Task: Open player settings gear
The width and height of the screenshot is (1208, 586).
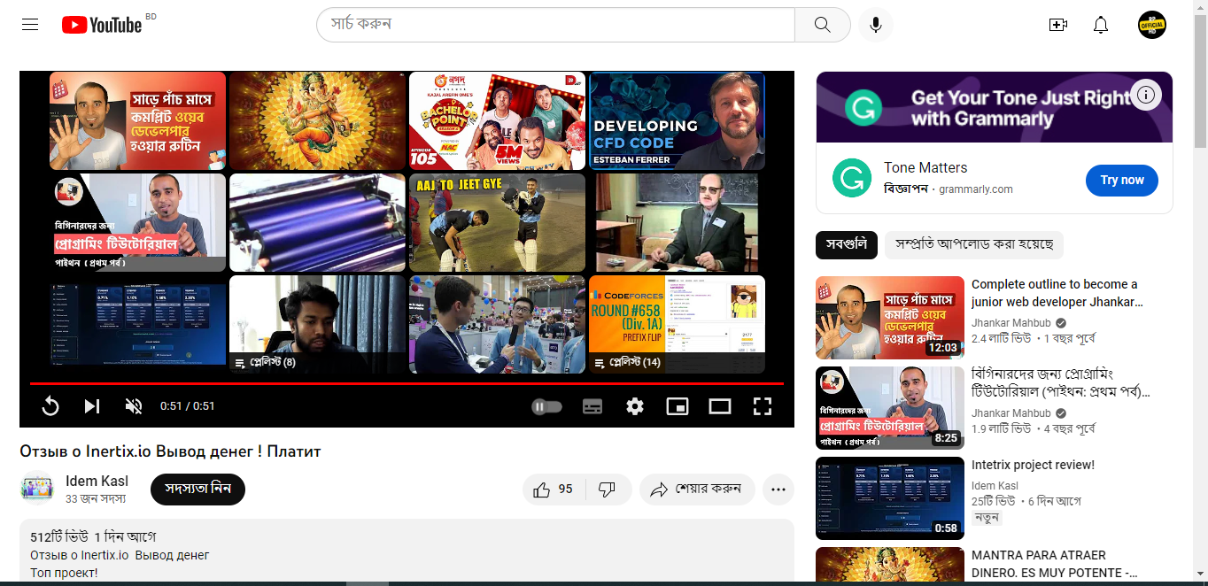Action: [x=635, y=406]
